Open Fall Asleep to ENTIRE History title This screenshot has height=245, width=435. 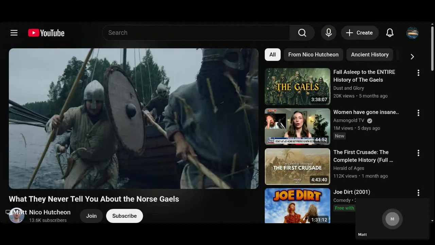(364, 76)
